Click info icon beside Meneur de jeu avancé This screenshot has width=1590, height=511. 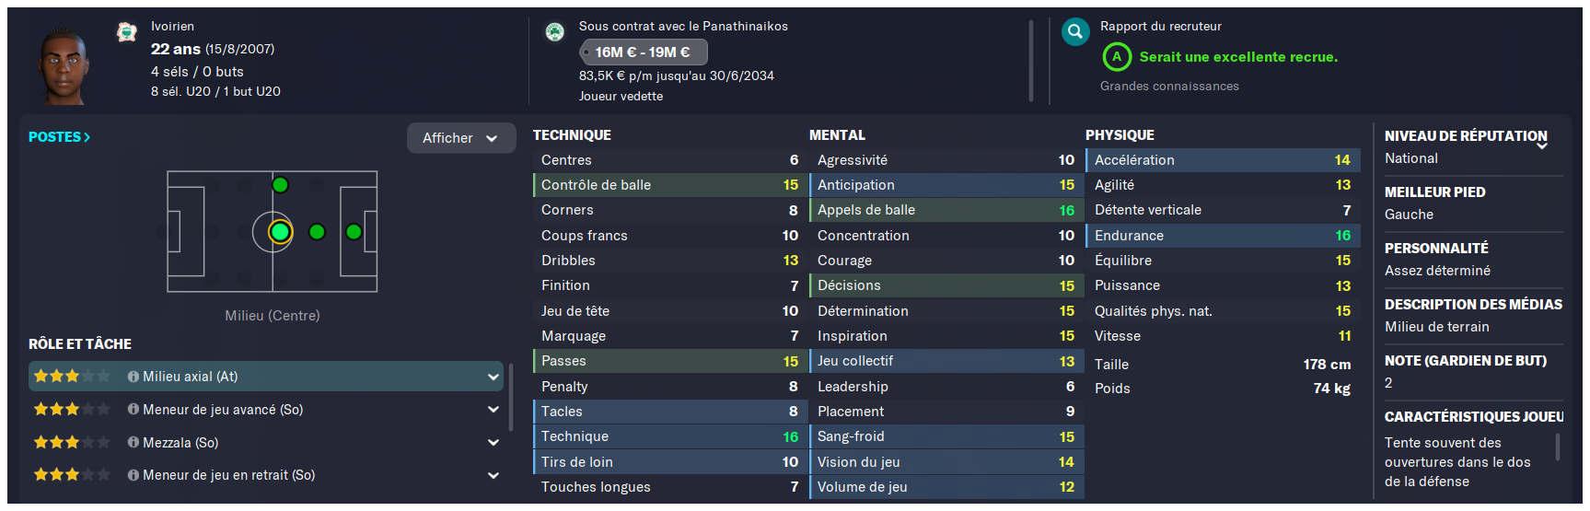click(133, 410)
